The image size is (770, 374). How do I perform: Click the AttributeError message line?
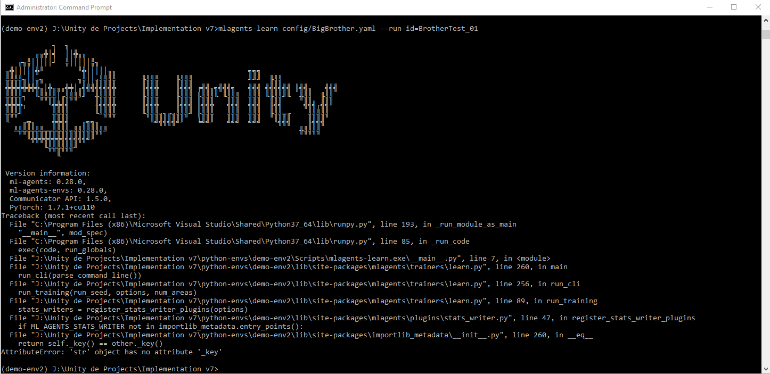[x=112, y=352]
